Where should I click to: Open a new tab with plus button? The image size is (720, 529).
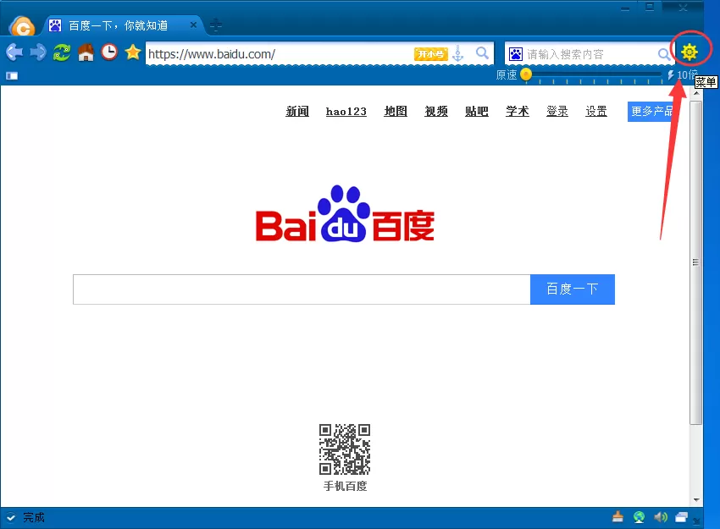pos(215,25)
